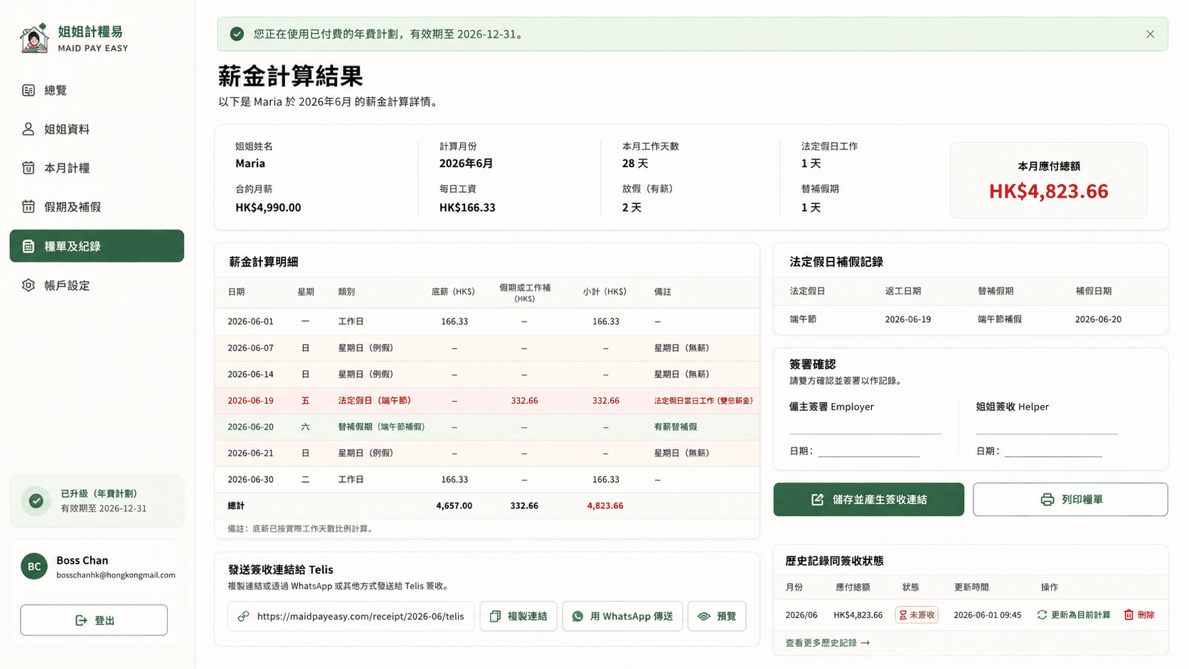Click 端午節補假 in holiday record
This screenshot has width=1189, height=669.
pos(1000,320)
